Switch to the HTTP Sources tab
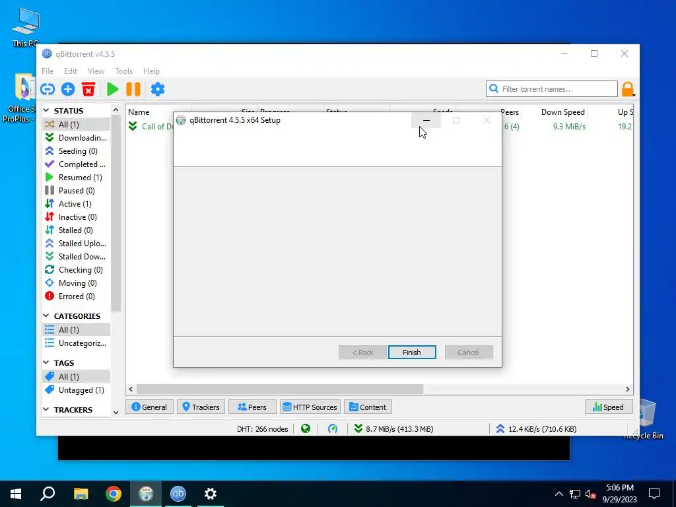The width and height of the screenshot is (676, 507). (x=310, y=407)
